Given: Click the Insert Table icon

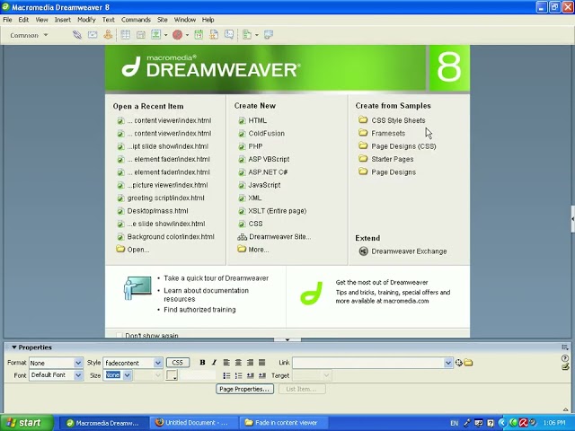Looking at the screenshot, I should tap(126, 35).
